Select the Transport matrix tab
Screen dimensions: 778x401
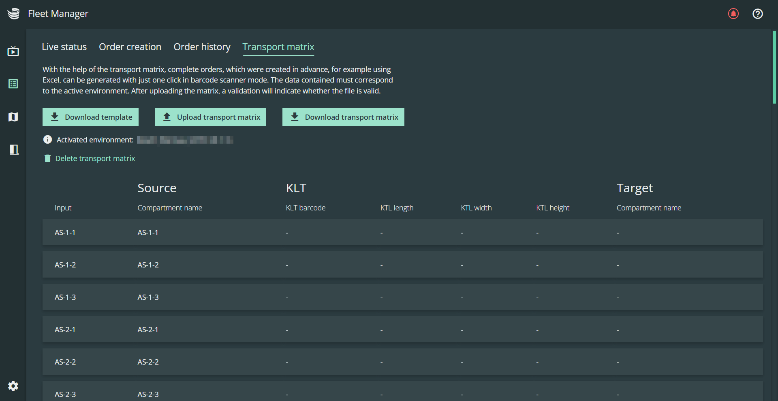[278, 47]
